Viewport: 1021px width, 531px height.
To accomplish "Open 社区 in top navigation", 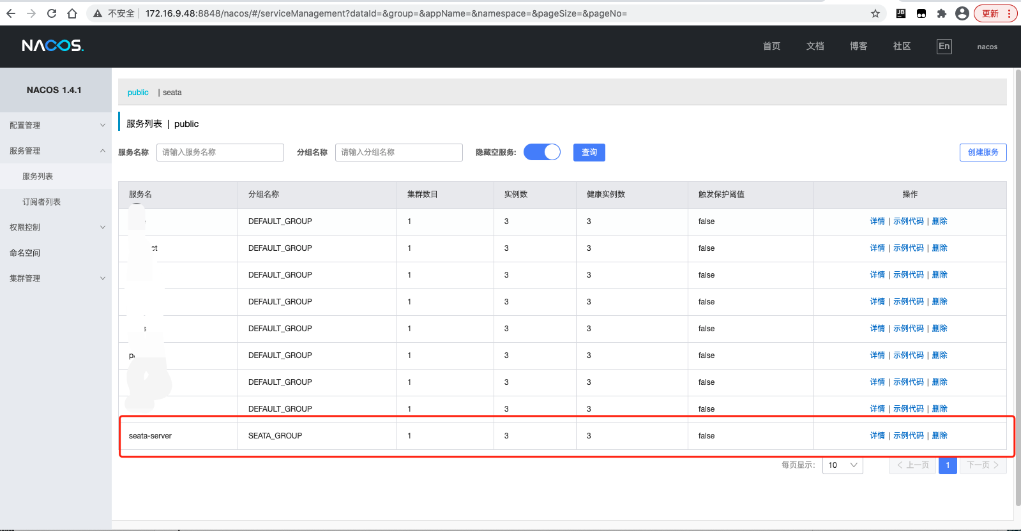I will (902, 47).
